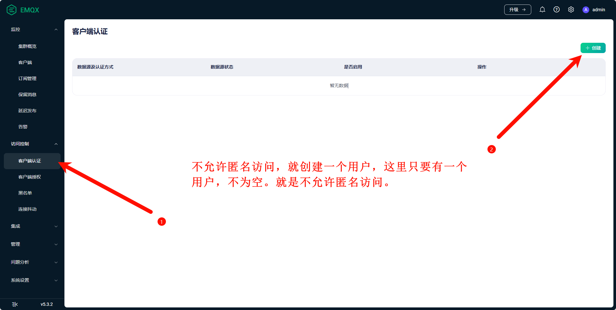
Task: Click the 数据源状态 column header
Action: 222,67
